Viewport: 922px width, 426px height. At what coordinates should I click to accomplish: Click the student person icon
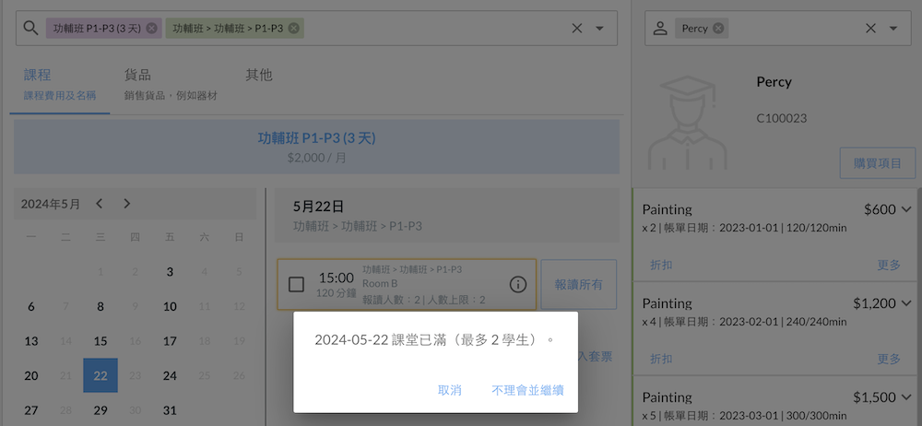(660, 28)
